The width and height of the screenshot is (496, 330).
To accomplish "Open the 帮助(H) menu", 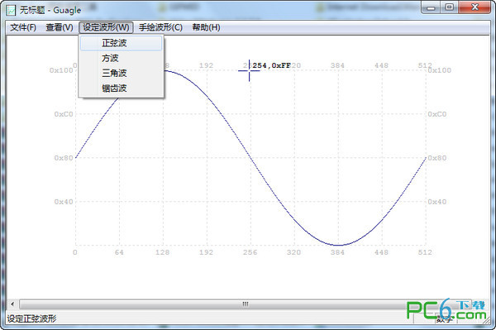I will pos(206,27).
